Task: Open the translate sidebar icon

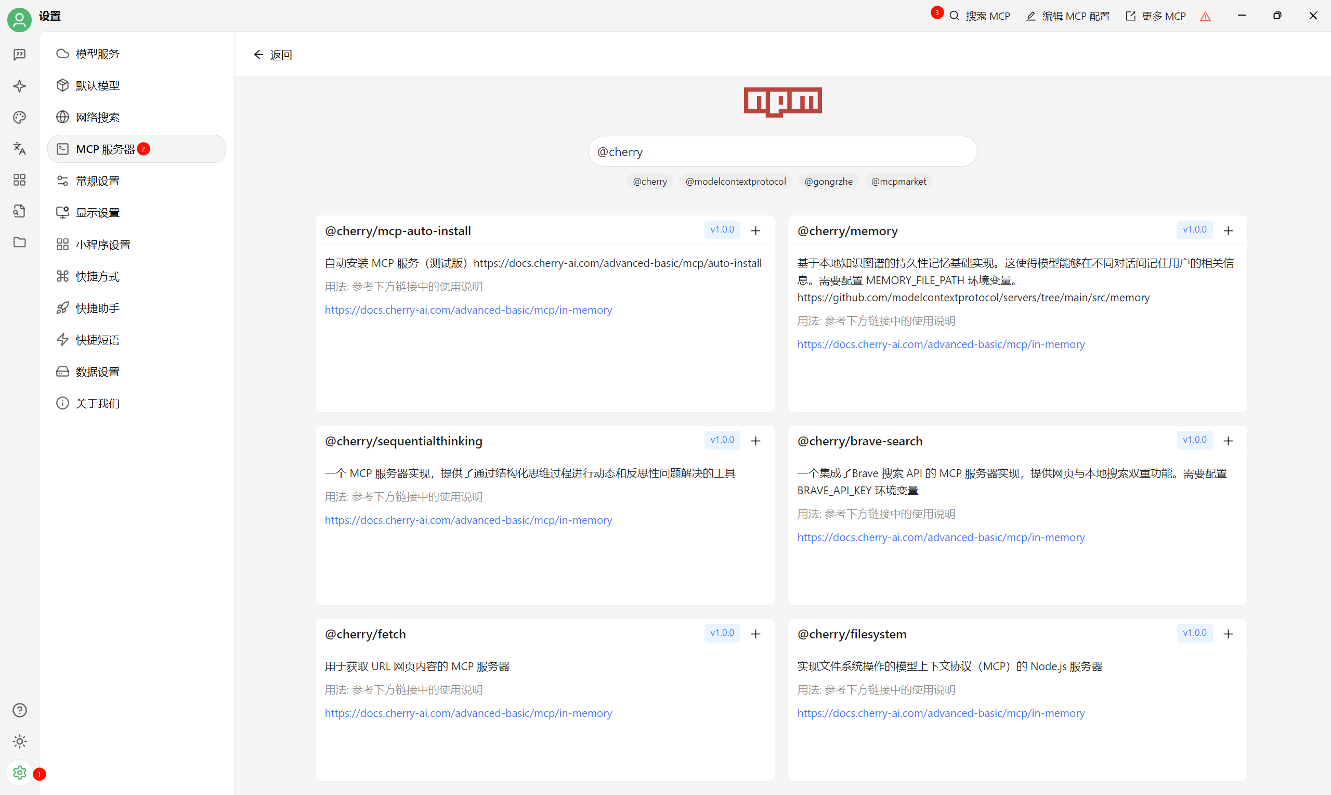Action: pyautogui.click(x=19, y=148)
